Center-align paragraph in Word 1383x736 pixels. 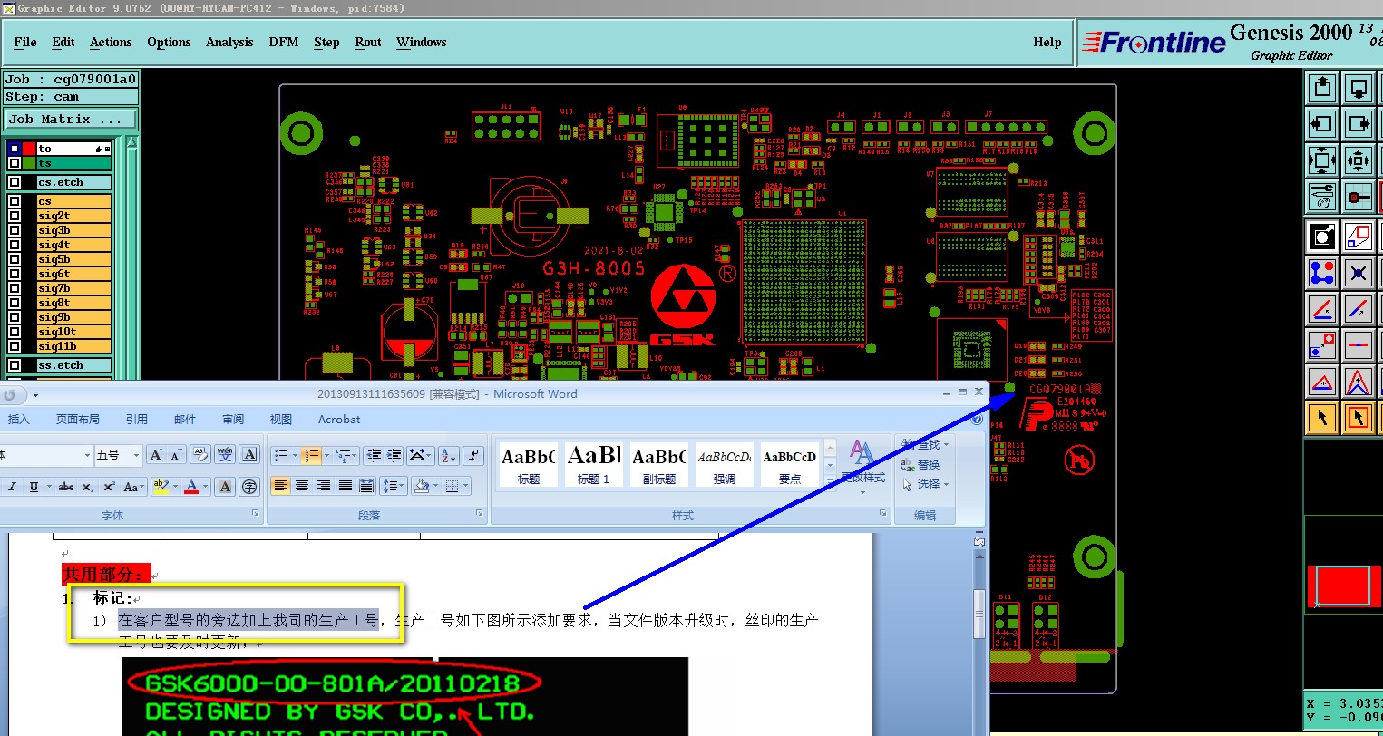pyautogui.click(x=302, y=487)
